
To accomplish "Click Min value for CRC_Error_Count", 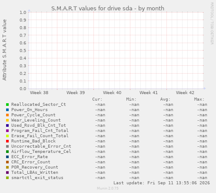I will [134, 162].
